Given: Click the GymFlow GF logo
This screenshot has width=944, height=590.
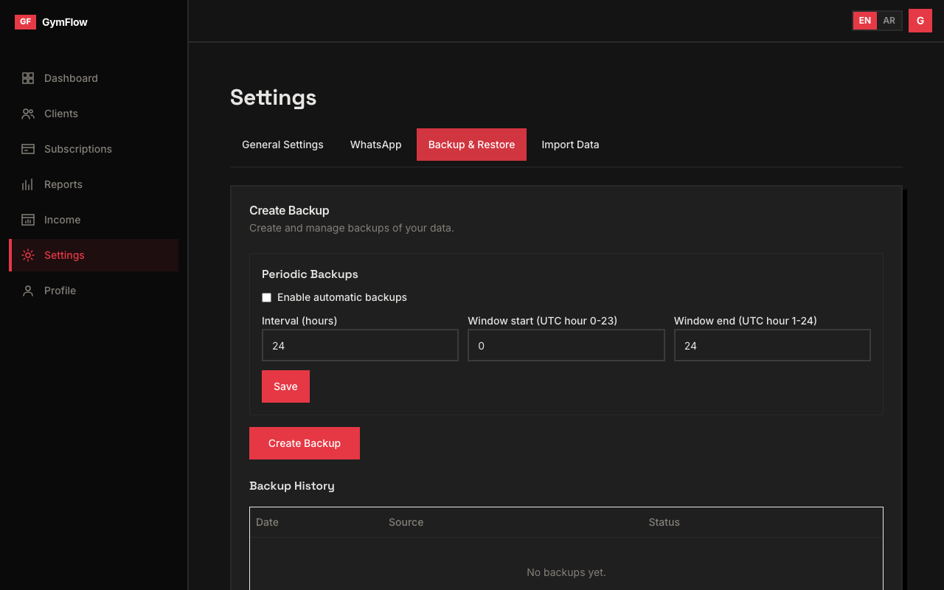Looking at the screenshot, I should pos(25,22).
